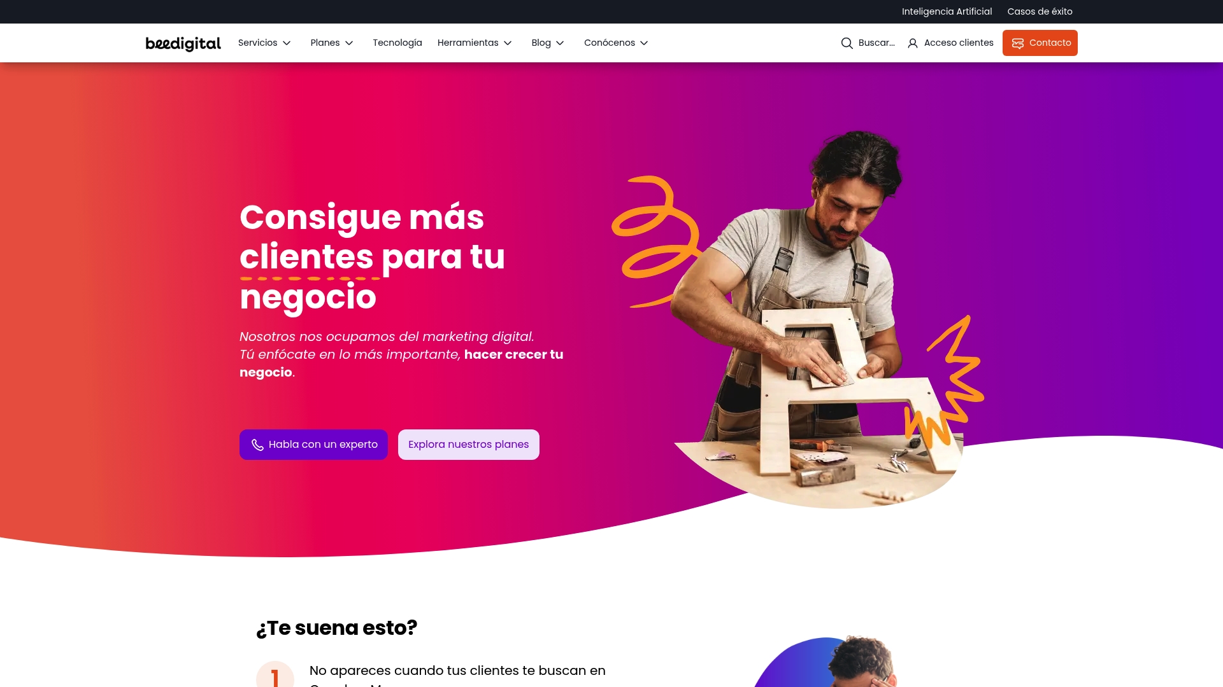1223x687 pixels.
Task: Click the Contacto button chat icon
Action: (1018, 43)
